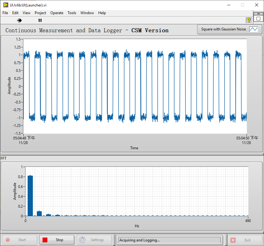Open Context Help via the question mark icon

tap(249, 20)
